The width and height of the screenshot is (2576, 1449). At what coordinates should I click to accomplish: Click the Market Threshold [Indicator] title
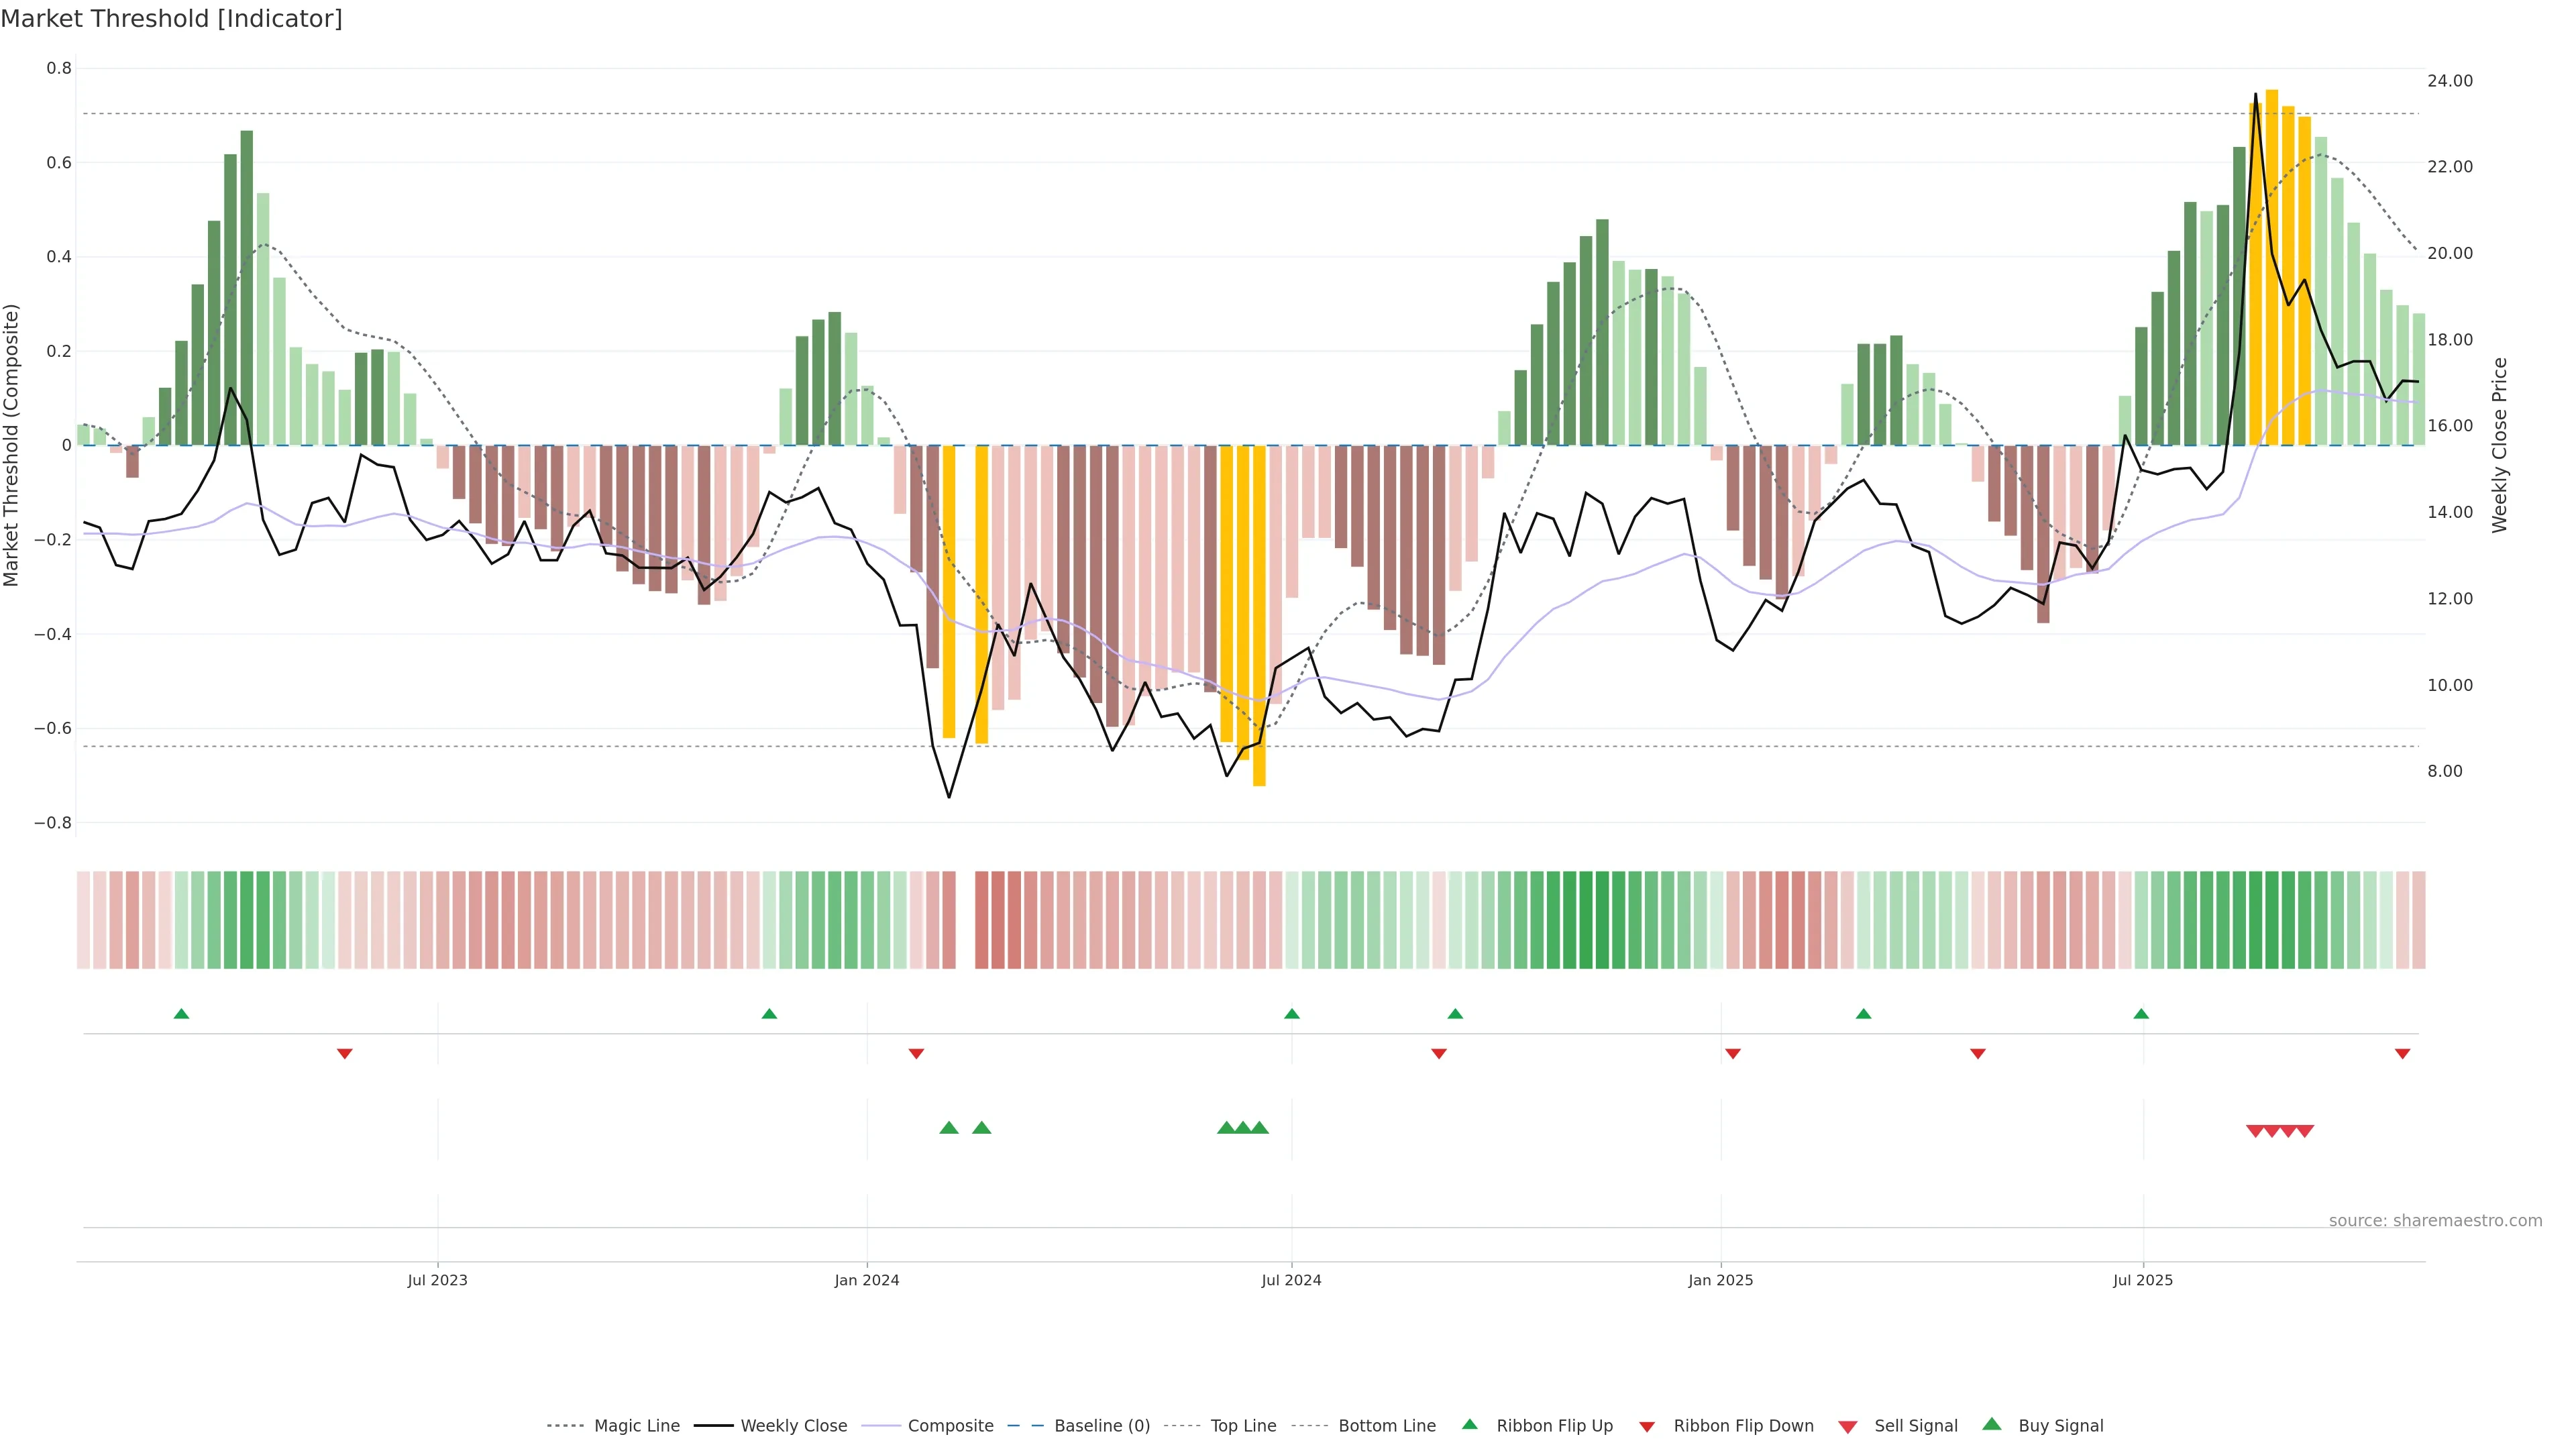[171, 19]
